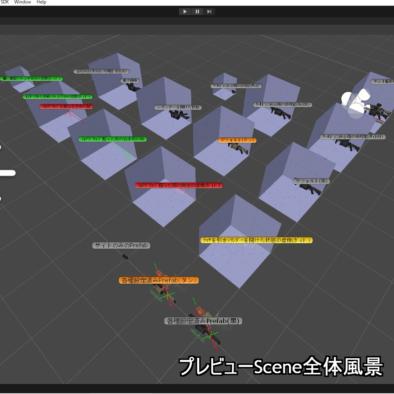Click the orange 各種設定済みPrefab(タン) label
The image size is (394, 394).
159,280
